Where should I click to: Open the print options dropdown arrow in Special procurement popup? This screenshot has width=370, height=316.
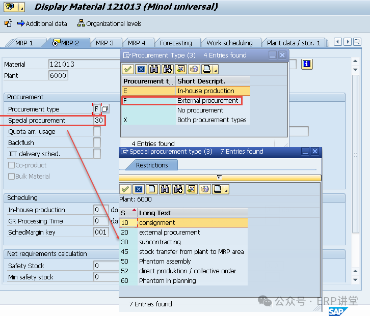click(226, 190)
